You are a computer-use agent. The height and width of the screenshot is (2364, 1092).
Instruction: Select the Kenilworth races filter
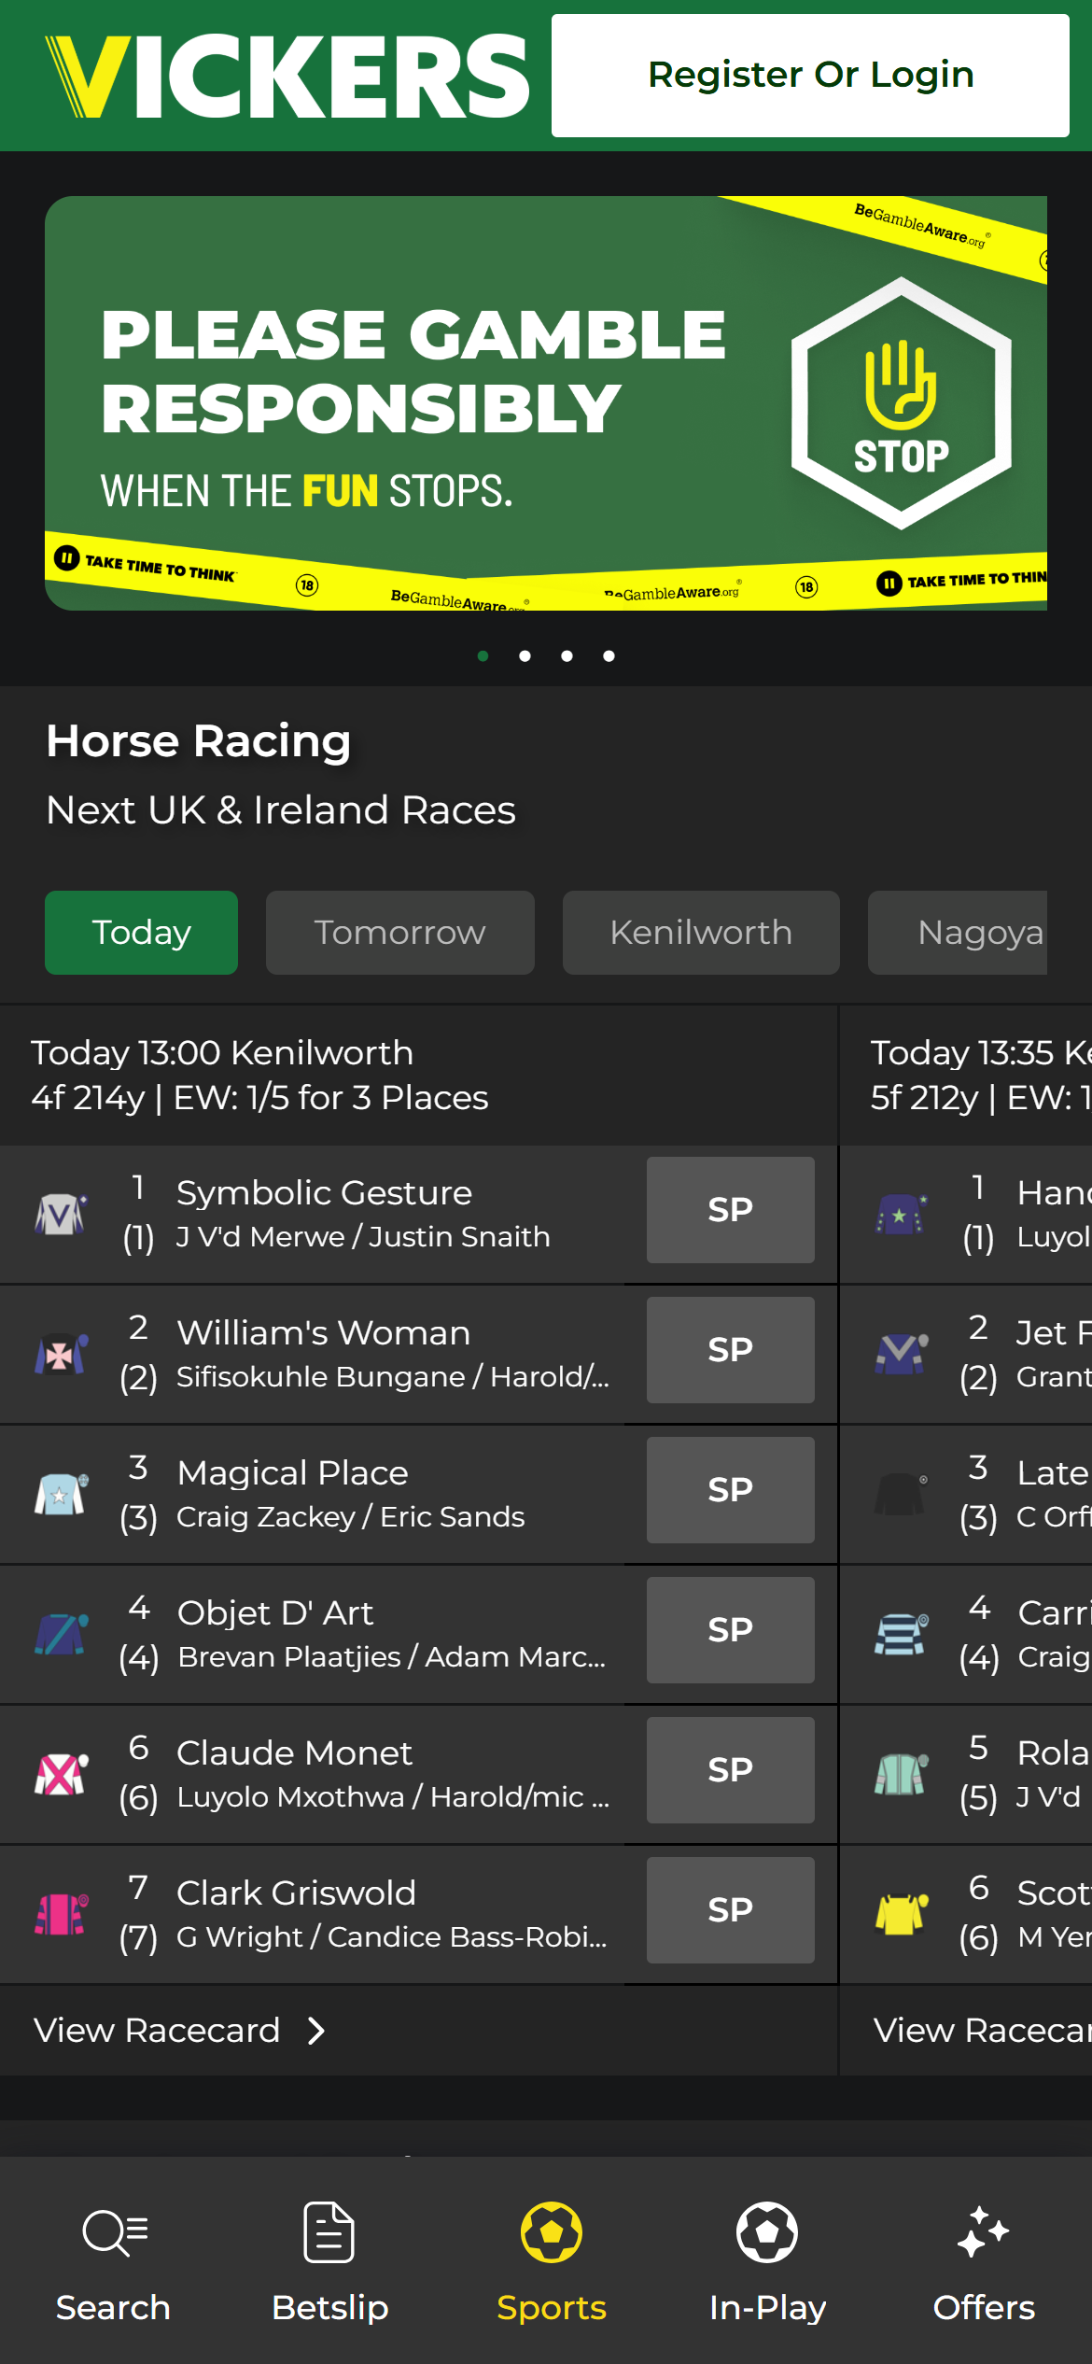click(x=700, y=932)
